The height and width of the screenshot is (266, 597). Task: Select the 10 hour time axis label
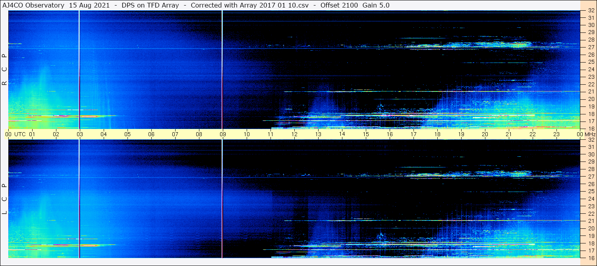coord(246,134)
